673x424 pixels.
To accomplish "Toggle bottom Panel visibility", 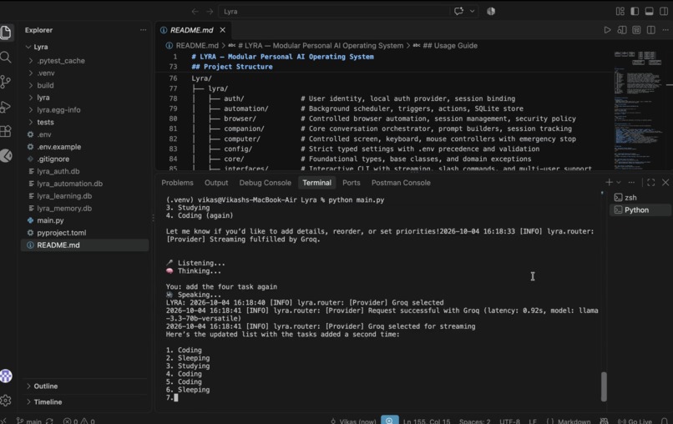I will click(650, 12).
